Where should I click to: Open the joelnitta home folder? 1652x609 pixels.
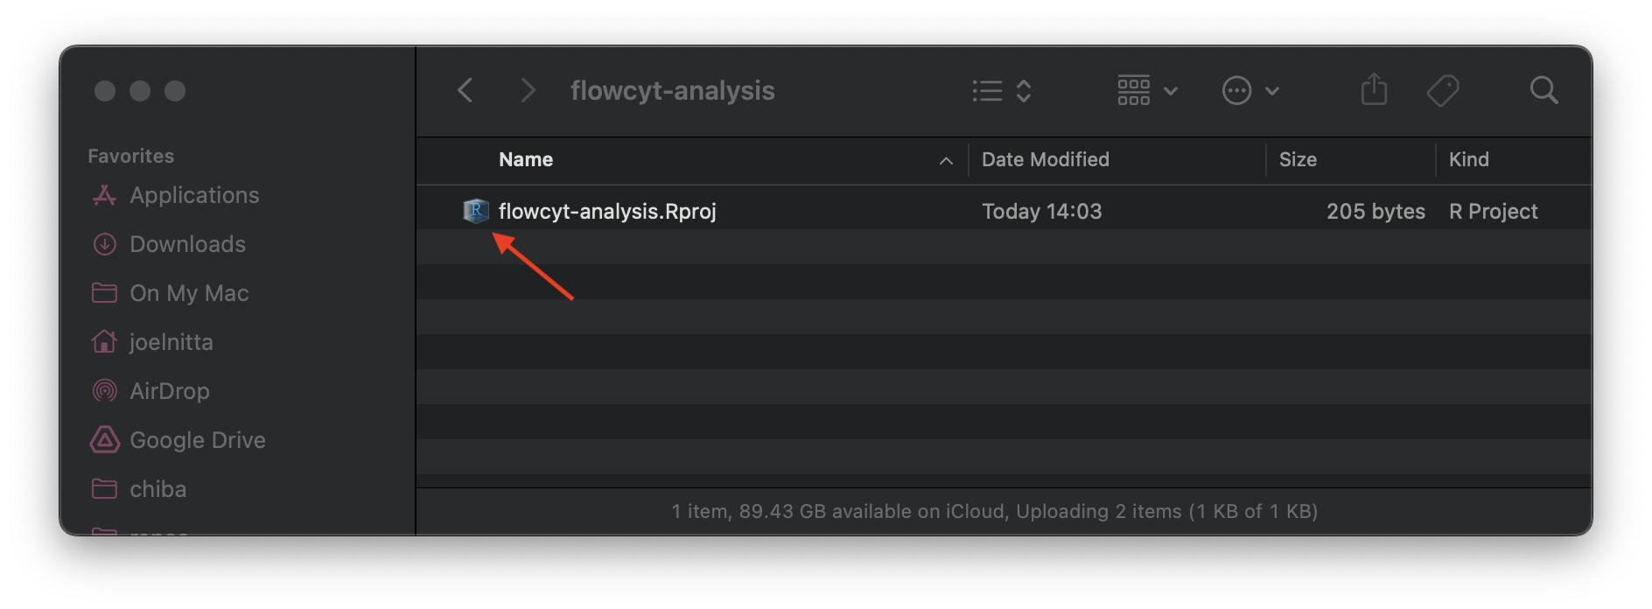(x=171, y=342)
